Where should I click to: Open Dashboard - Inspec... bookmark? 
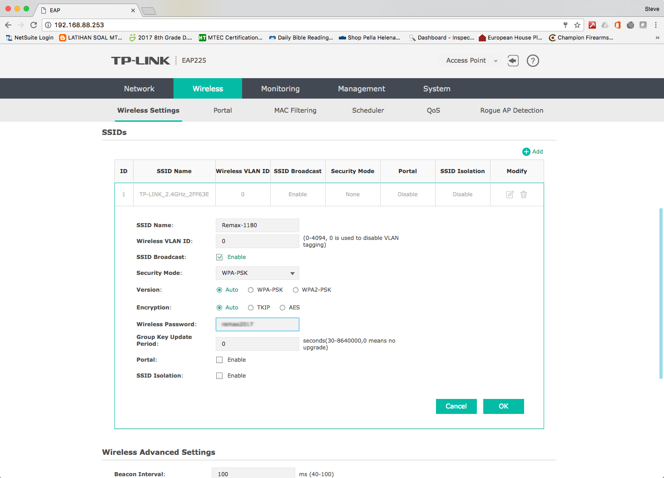441,38
